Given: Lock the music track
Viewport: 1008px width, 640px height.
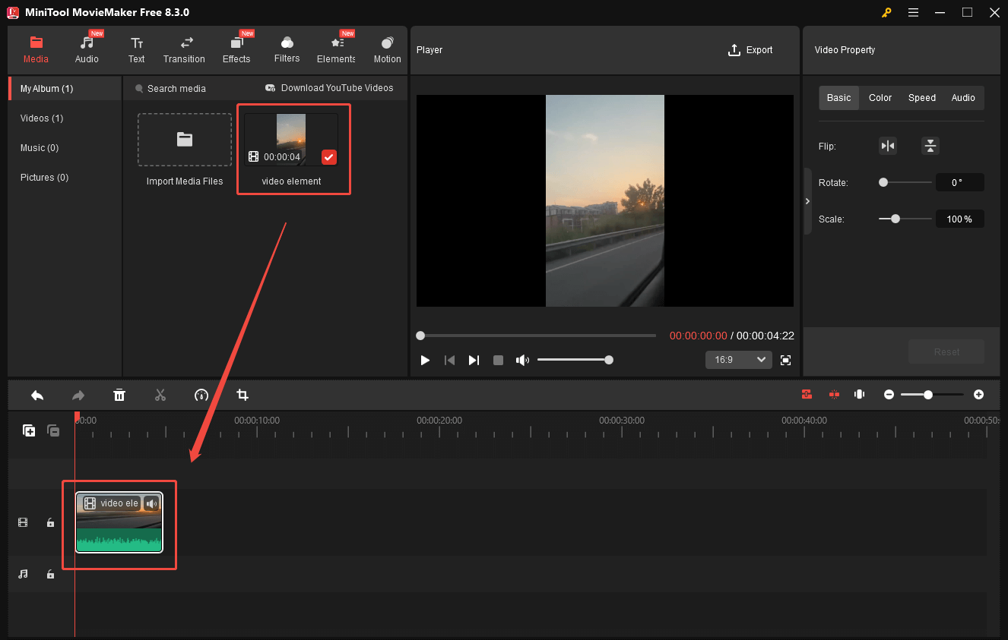Looking at the screenshot, I should coord(50,574).
